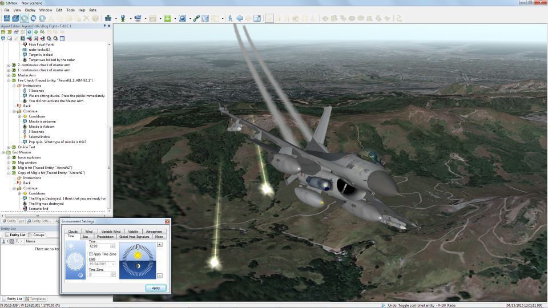548x308 pixels.
Task: Click the blue refresh arrows toolbar icon
Action: click(33, 18)
